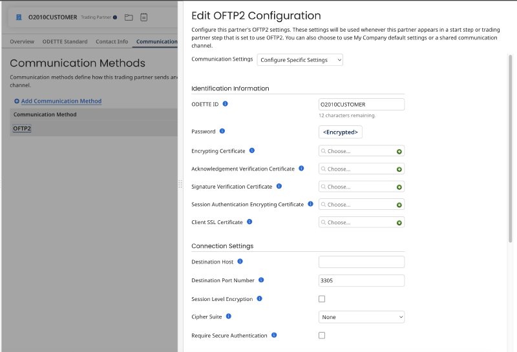
Task: Go to the Contact Info tab
Action: [x=112, y=41]
